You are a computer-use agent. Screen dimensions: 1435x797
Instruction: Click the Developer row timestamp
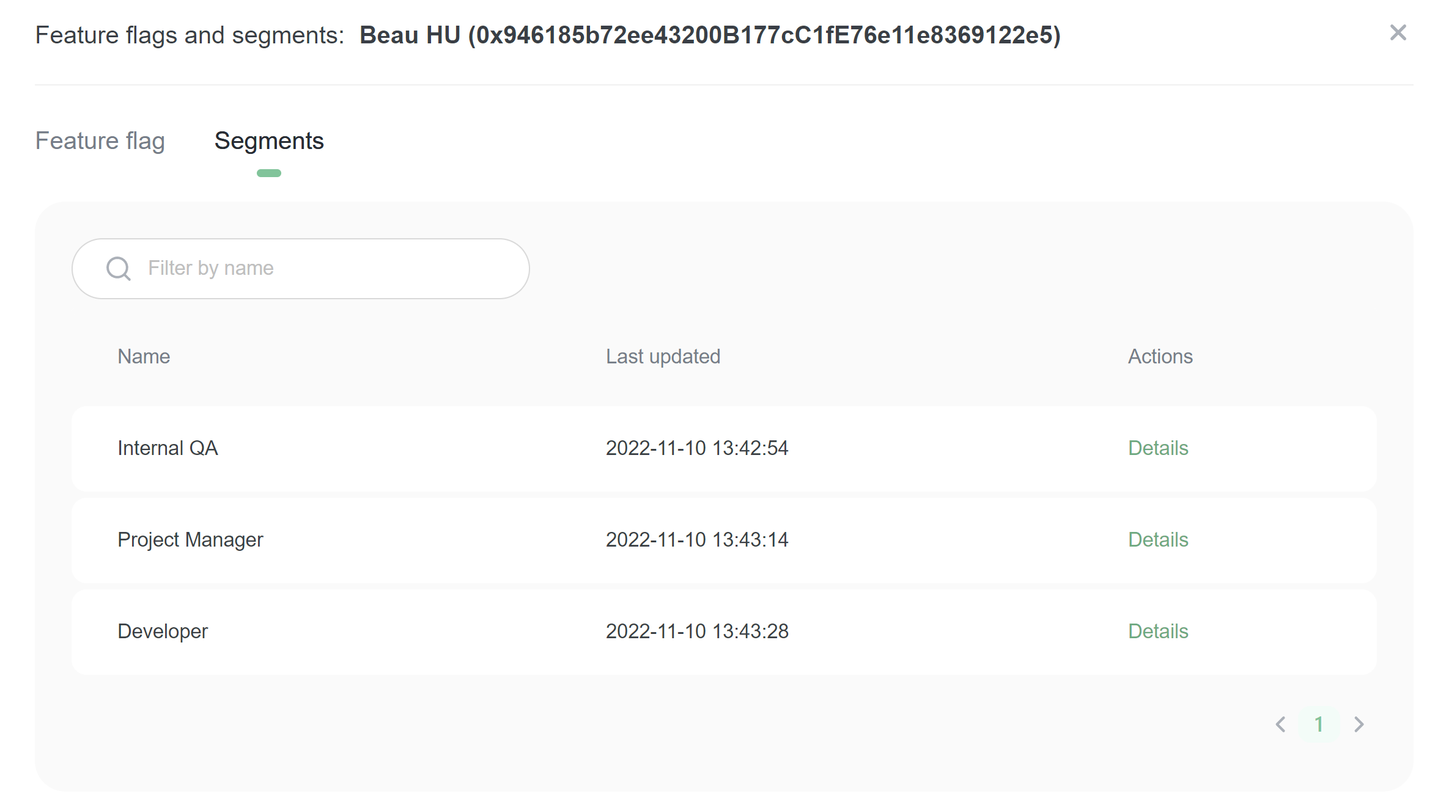(697, 631)
